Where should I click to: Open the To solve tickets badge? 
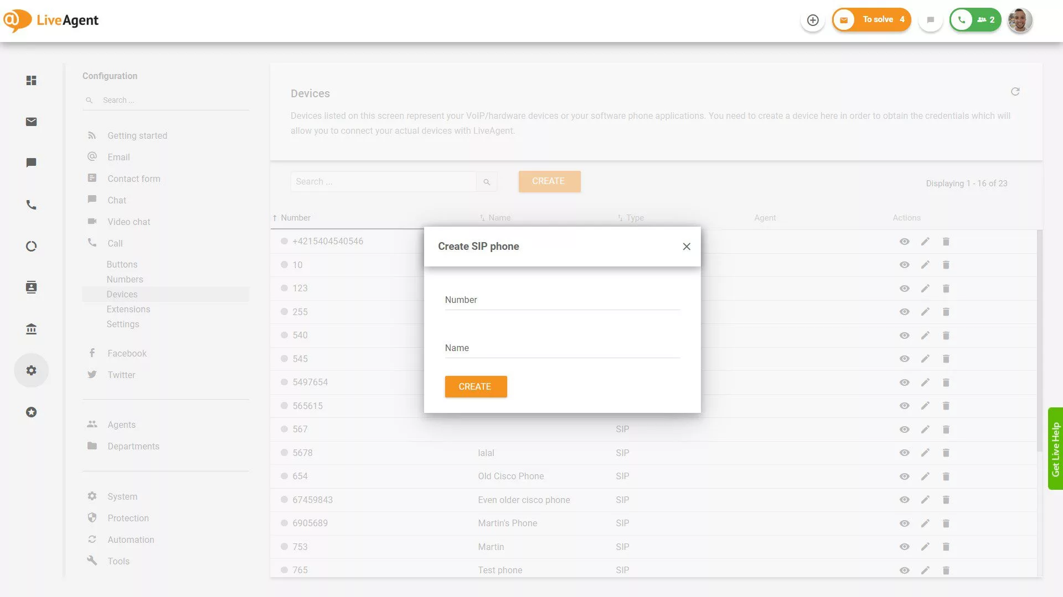pos(871,19)
